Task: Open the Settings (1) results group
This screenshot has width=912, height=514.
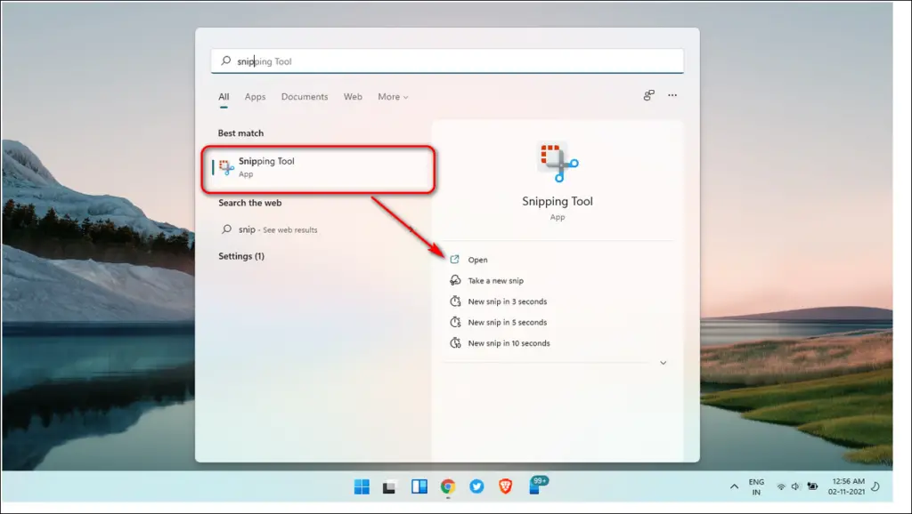Action: click(x=241, y=256)
